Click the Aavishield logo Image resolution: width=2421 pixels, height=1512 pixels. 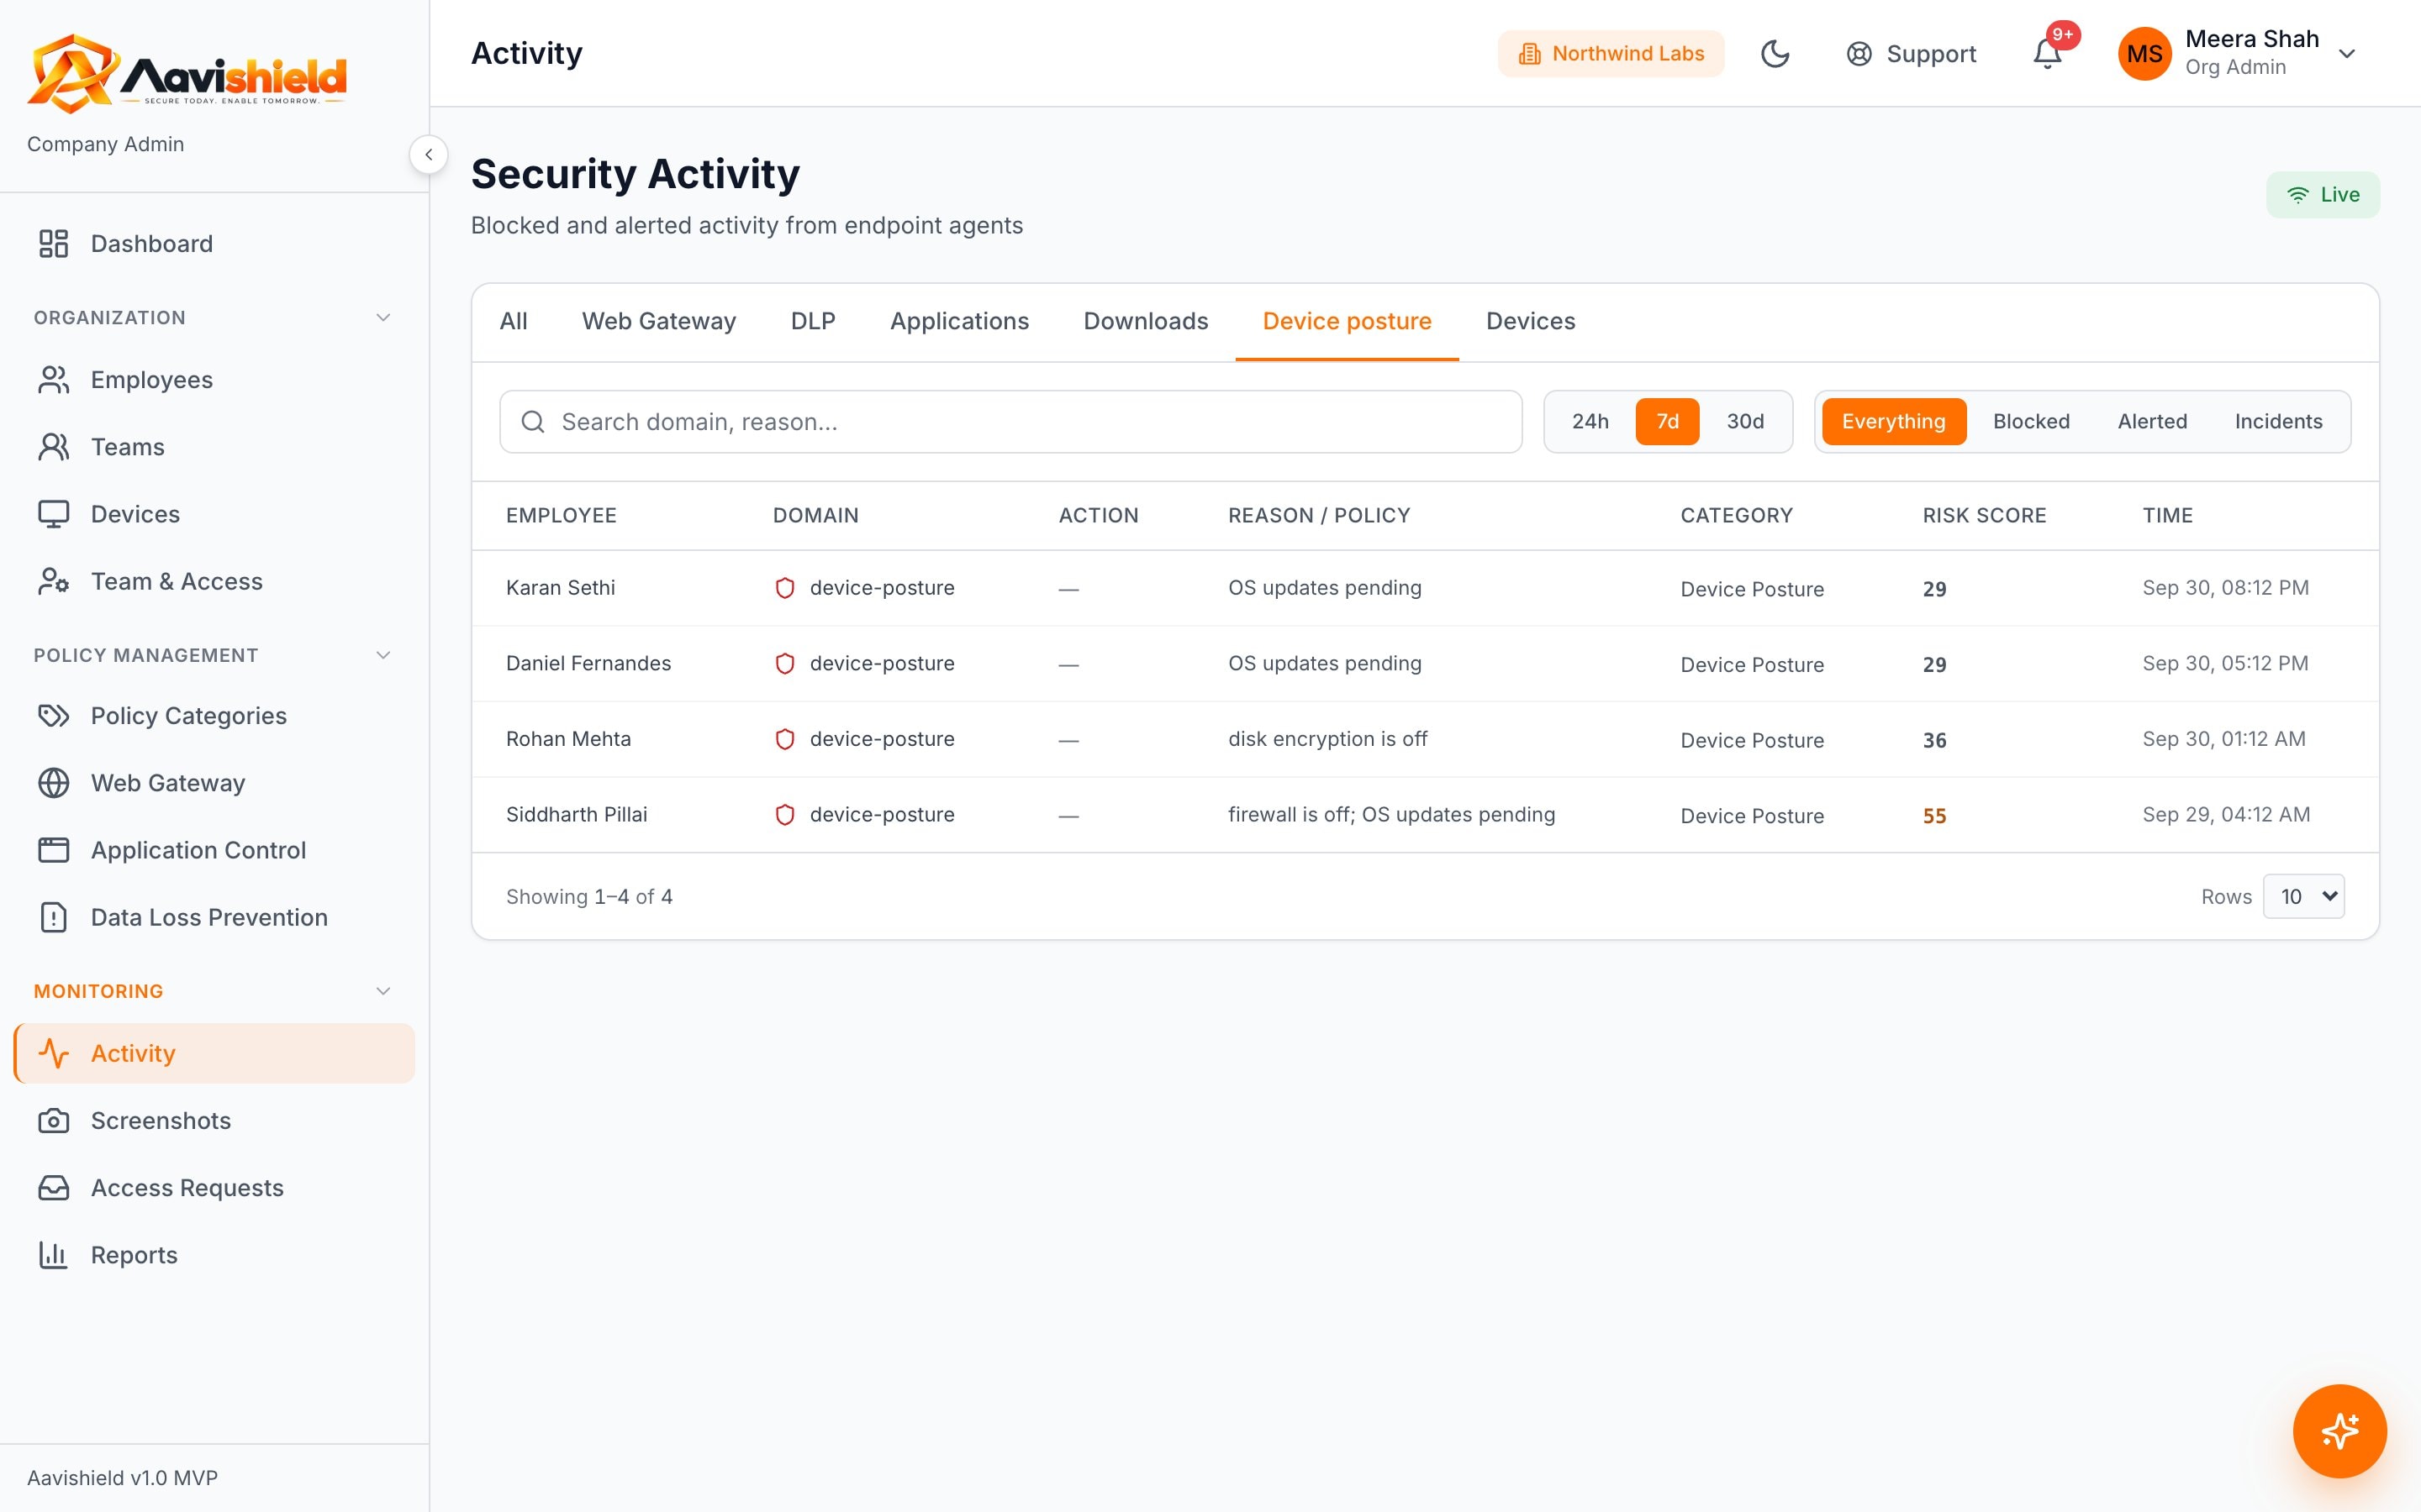point(187,73)
